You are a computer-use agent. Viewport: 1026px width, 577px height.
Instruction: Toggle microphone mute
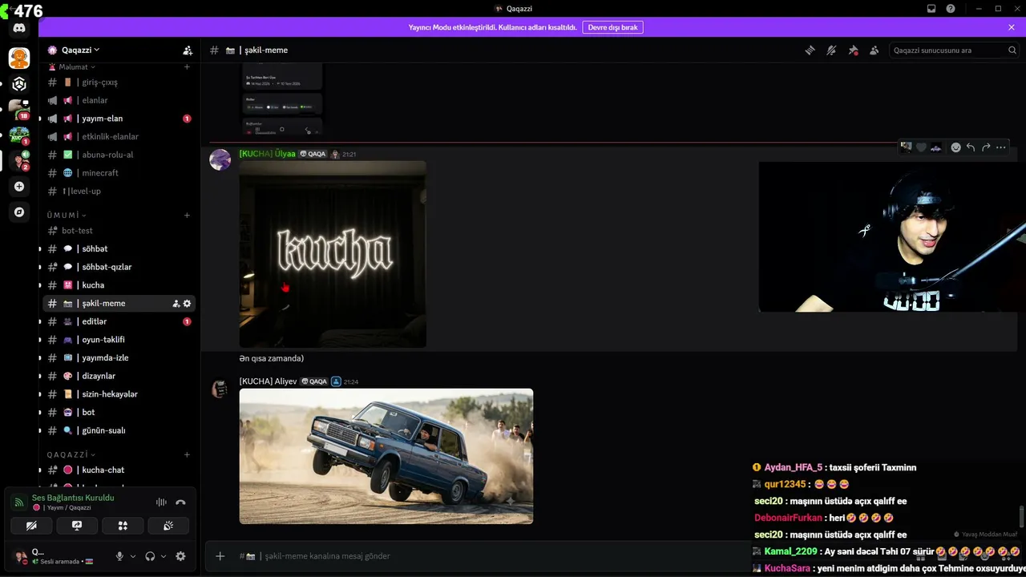[x=119, y=556]
